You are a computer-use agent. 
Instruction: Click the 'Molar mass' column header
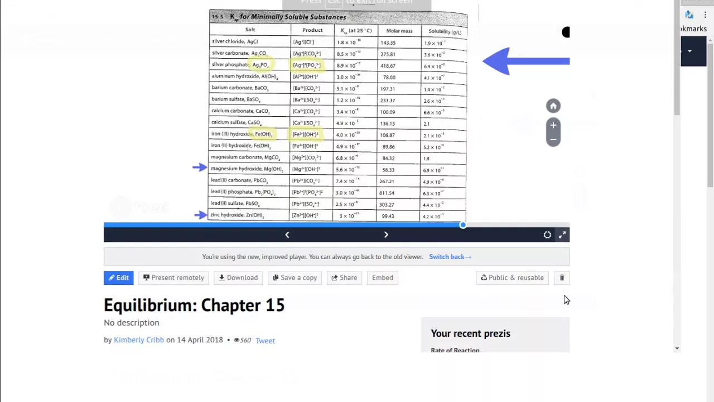[399, 31]
